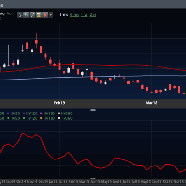This screenshot has width=186, height=186.
Task: Click the Oct15 label on volatility axis
Action: 167,182
